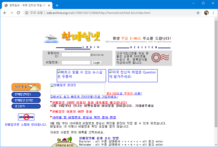218x147 pixels.
Task: Focus the 회원아이디 input field
Action: [76, 55]
